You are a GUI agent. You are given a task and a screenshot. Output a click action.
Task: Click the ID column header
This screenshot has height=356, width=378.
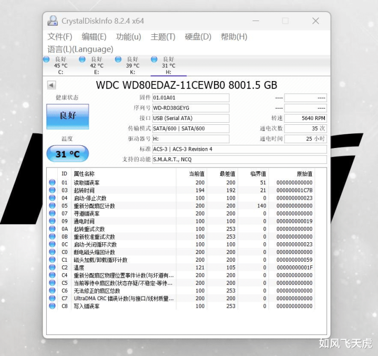point(64,174)
